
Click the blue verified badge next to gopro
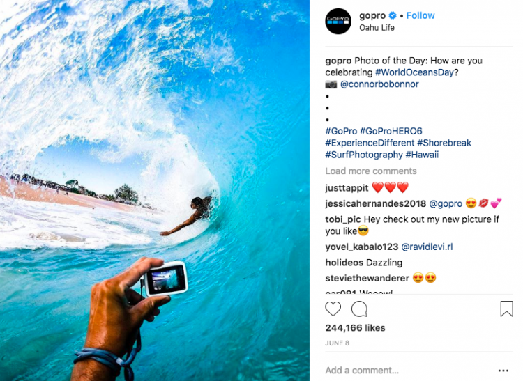393,15
